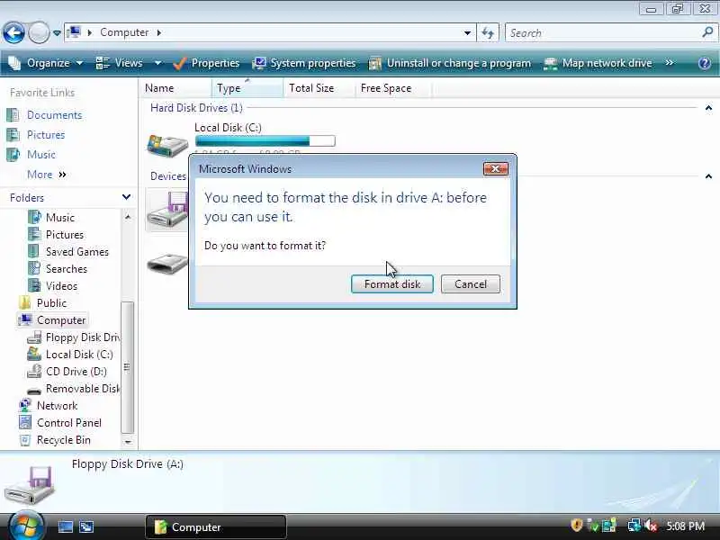
Task: Click the security shield tray icon
Action: tap(577, 526)
